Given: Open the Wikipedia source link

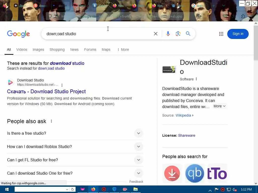Looking at the screenshot, I should [183, 115].
